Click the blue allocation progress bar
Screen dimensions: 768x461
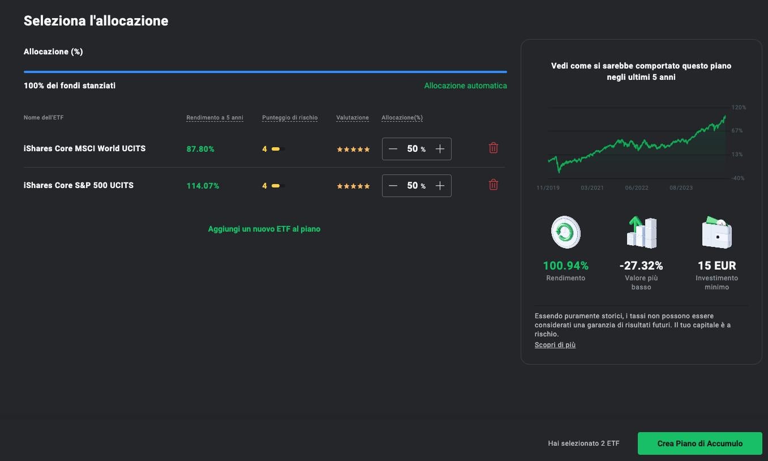point(265,72)
